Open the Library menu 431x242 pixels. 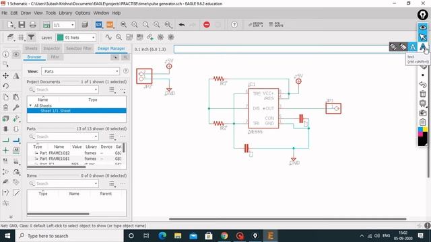[65, 13]
